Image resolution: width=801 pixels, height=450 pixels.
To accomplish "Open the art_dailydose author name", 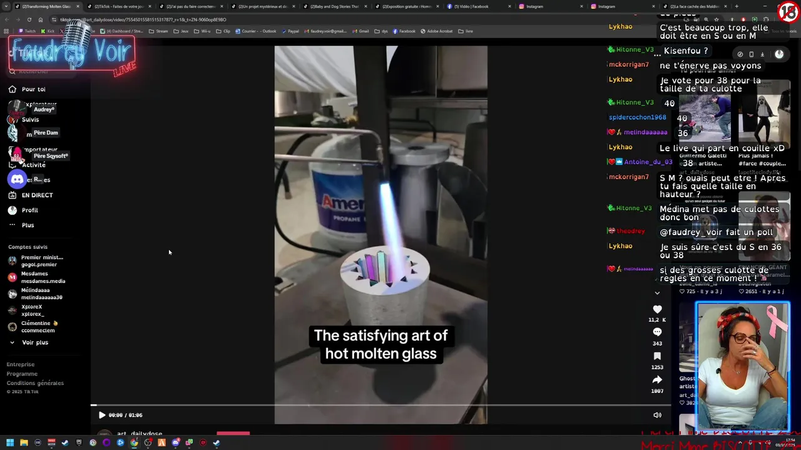I will [139, 433].
